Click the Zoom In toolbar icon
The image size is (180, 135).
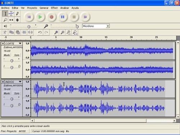pos(56,32)
